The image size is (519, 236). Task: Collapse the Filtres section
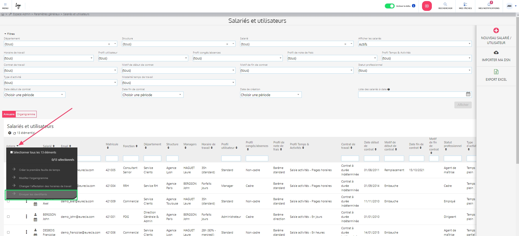9,34
